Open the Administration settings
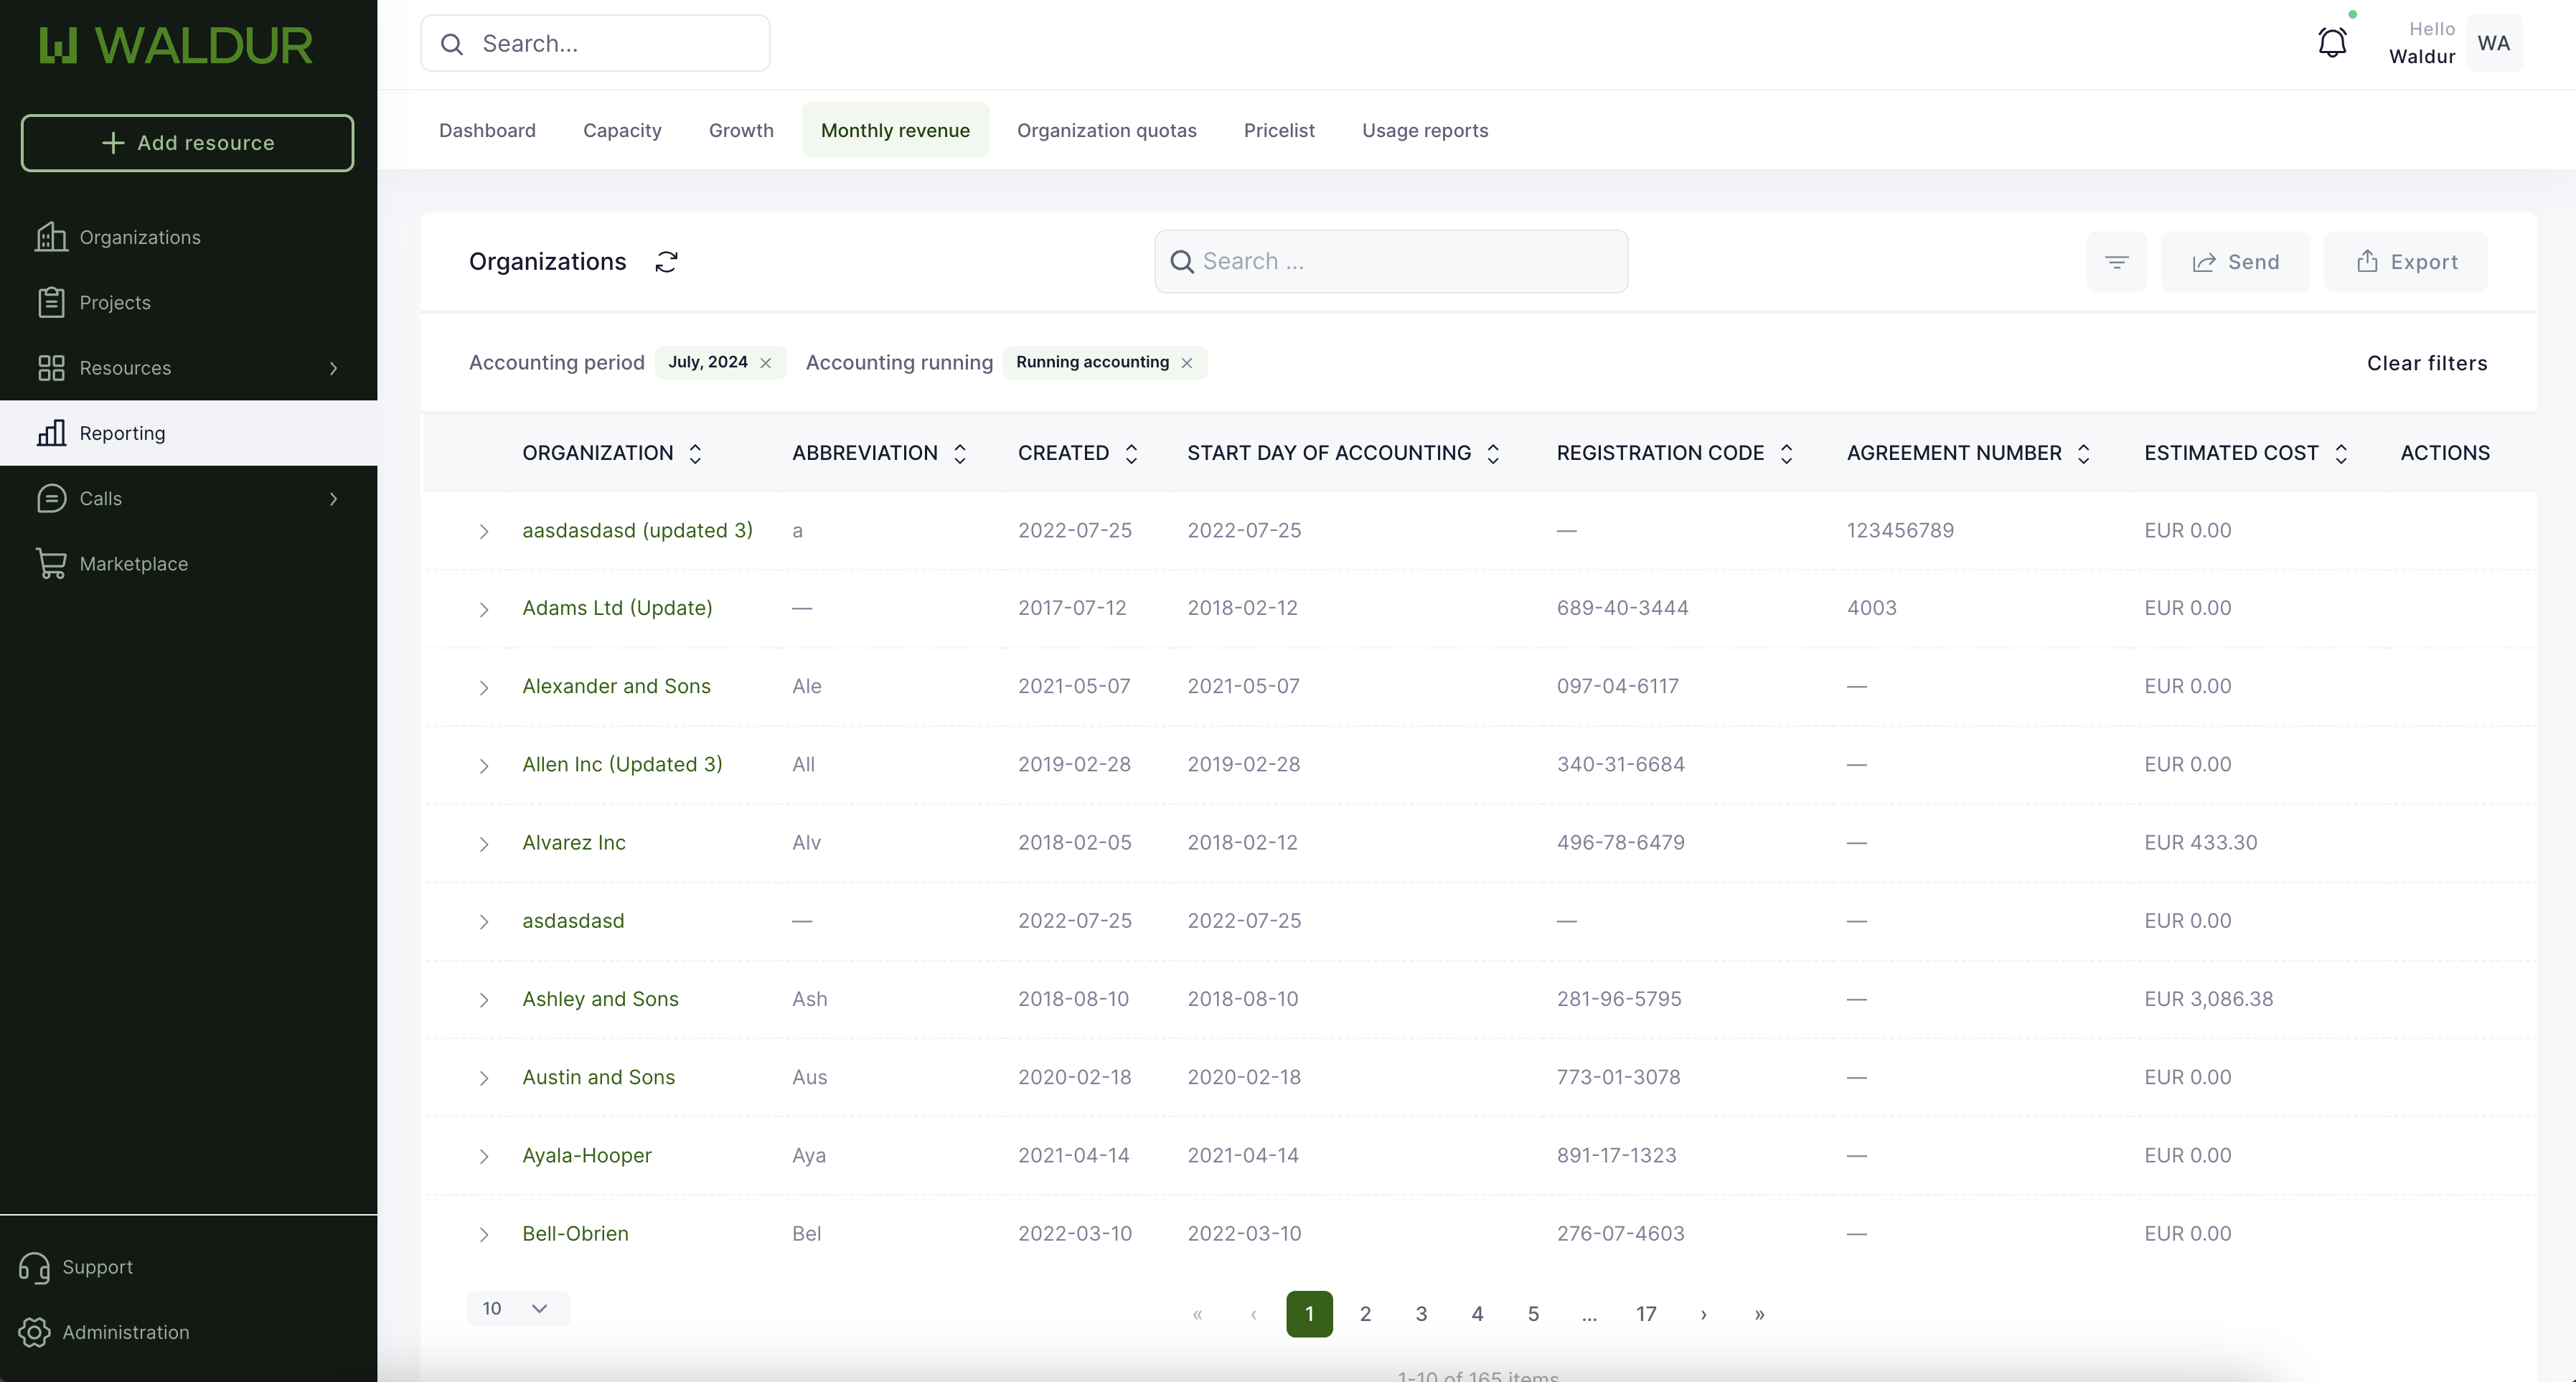Viewport: 2576px width, 1382px height. click(x=125, y=1332)
